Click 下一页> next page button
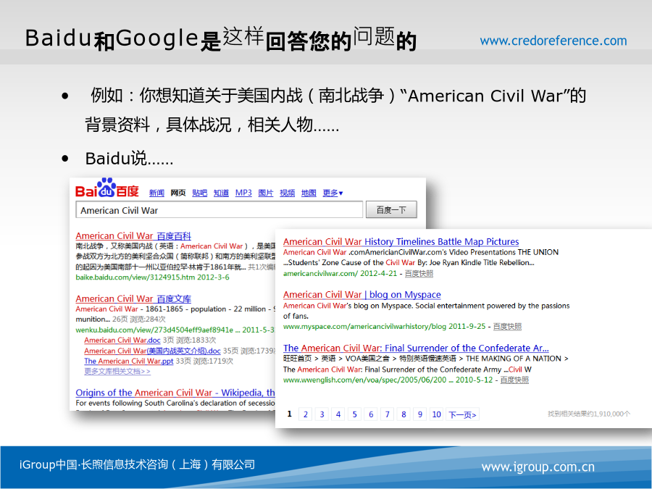This screenshot has width=652, height=489. tap(462, 414)
